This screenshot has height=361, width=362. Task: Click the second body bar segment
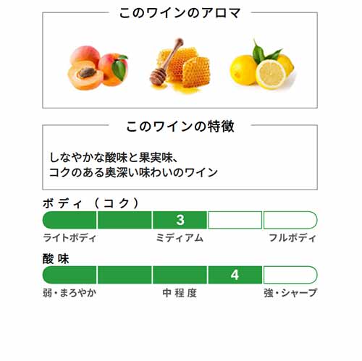point(125,220)
